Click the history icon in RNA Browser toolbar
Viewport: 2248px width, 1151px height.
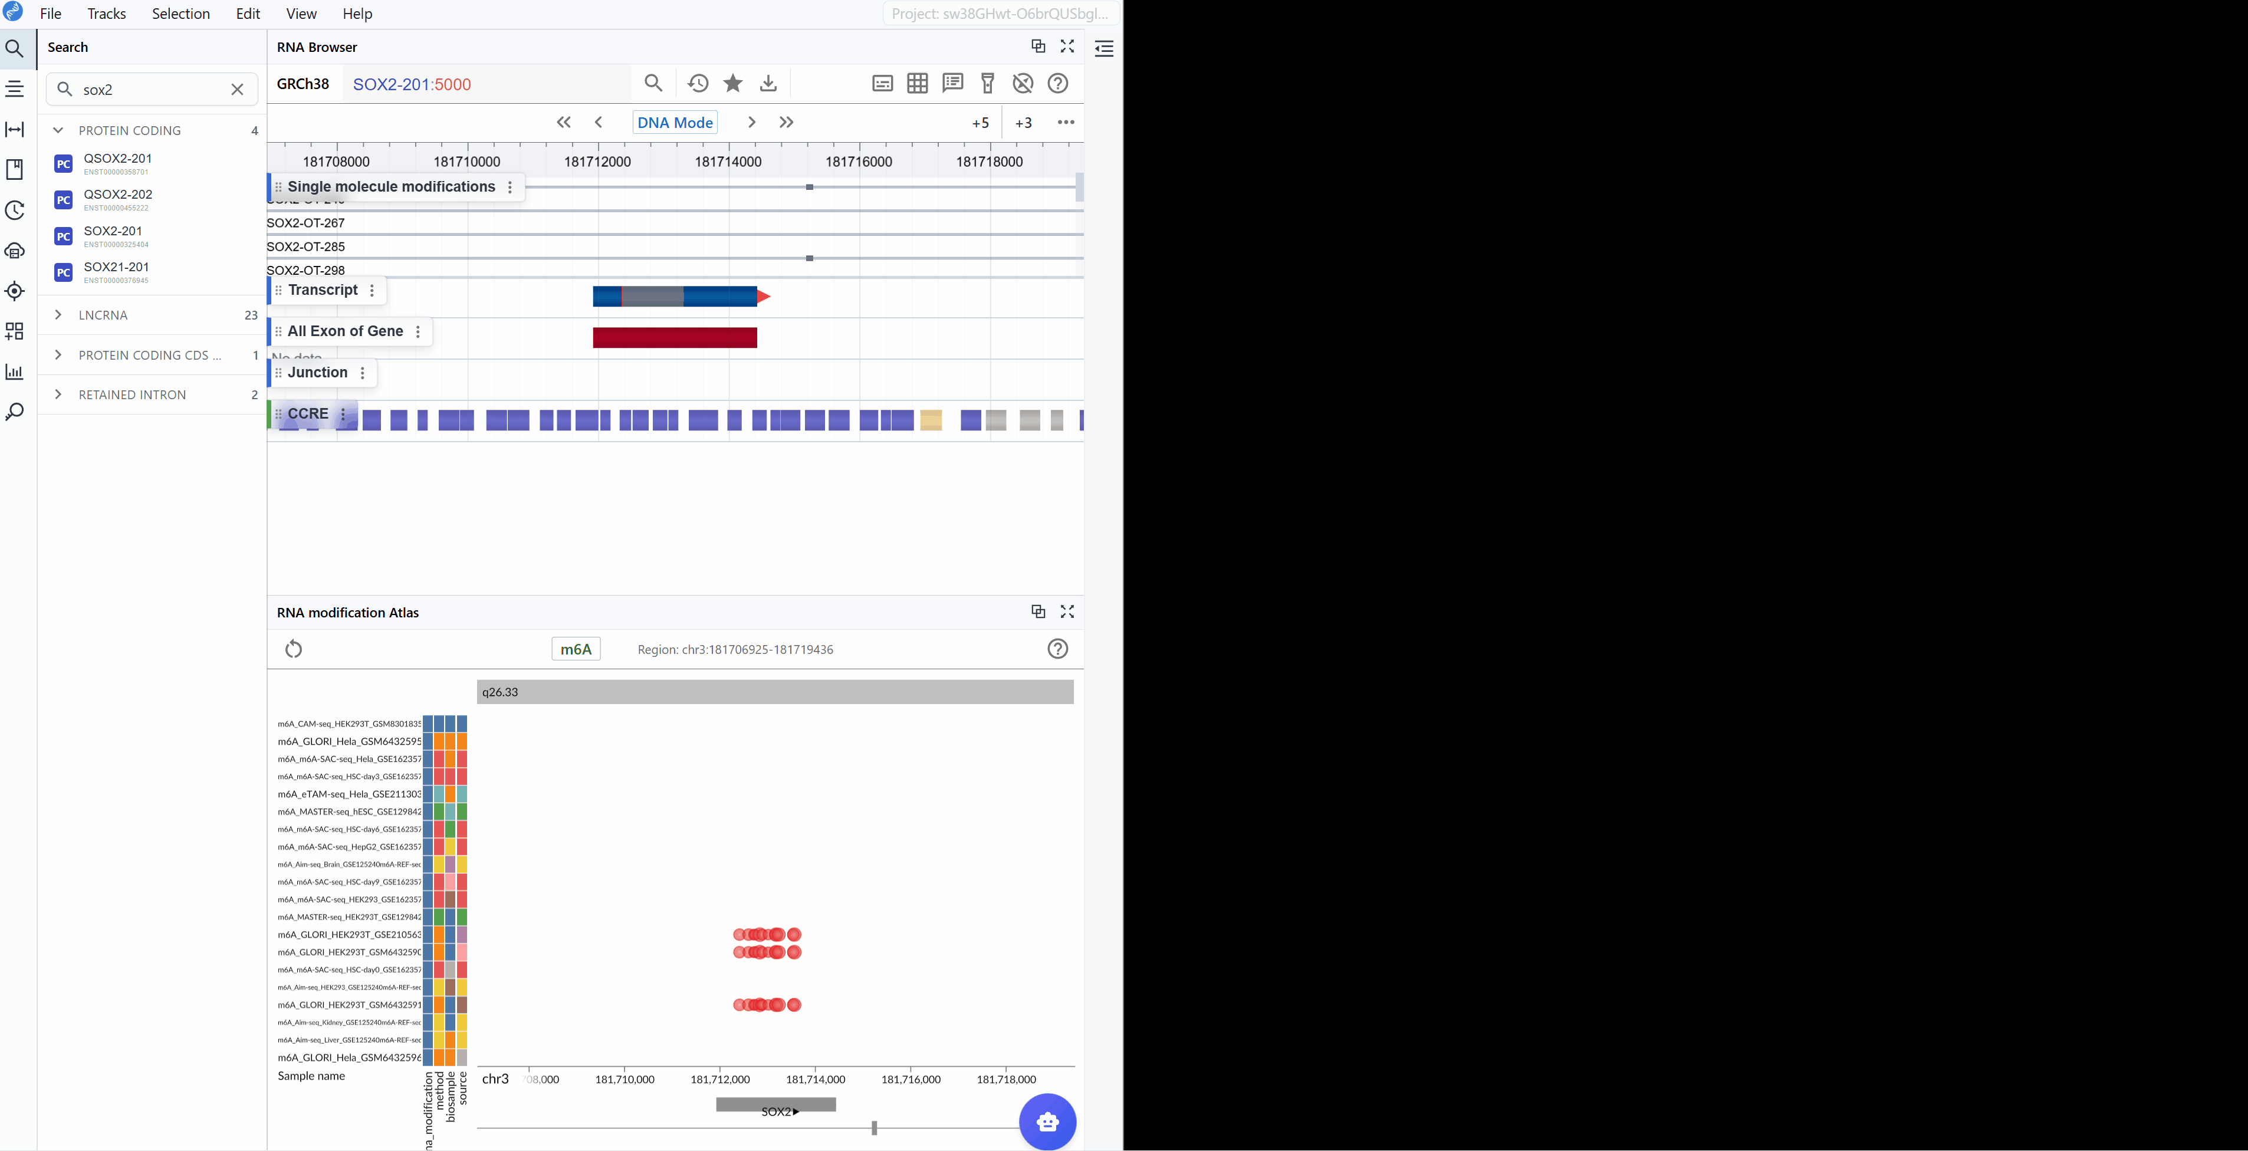click(697, 84)
